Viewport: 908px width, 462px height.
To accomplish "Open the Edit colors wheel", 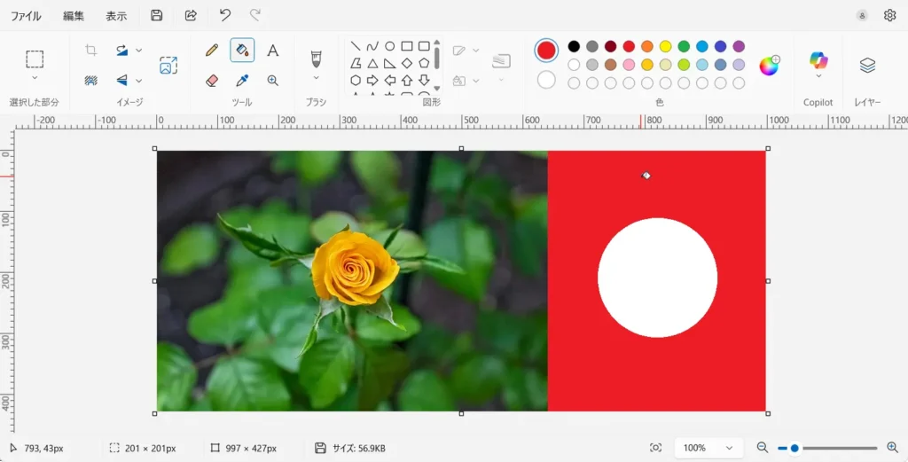I will coord(769,66).
